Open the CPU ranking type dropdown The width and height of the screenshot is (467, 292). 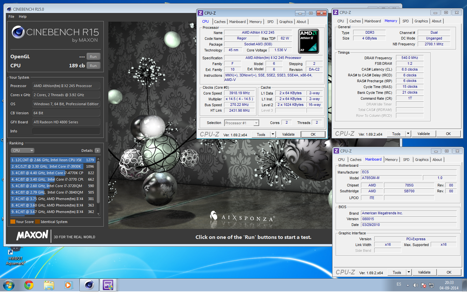(x=22, y=151)
